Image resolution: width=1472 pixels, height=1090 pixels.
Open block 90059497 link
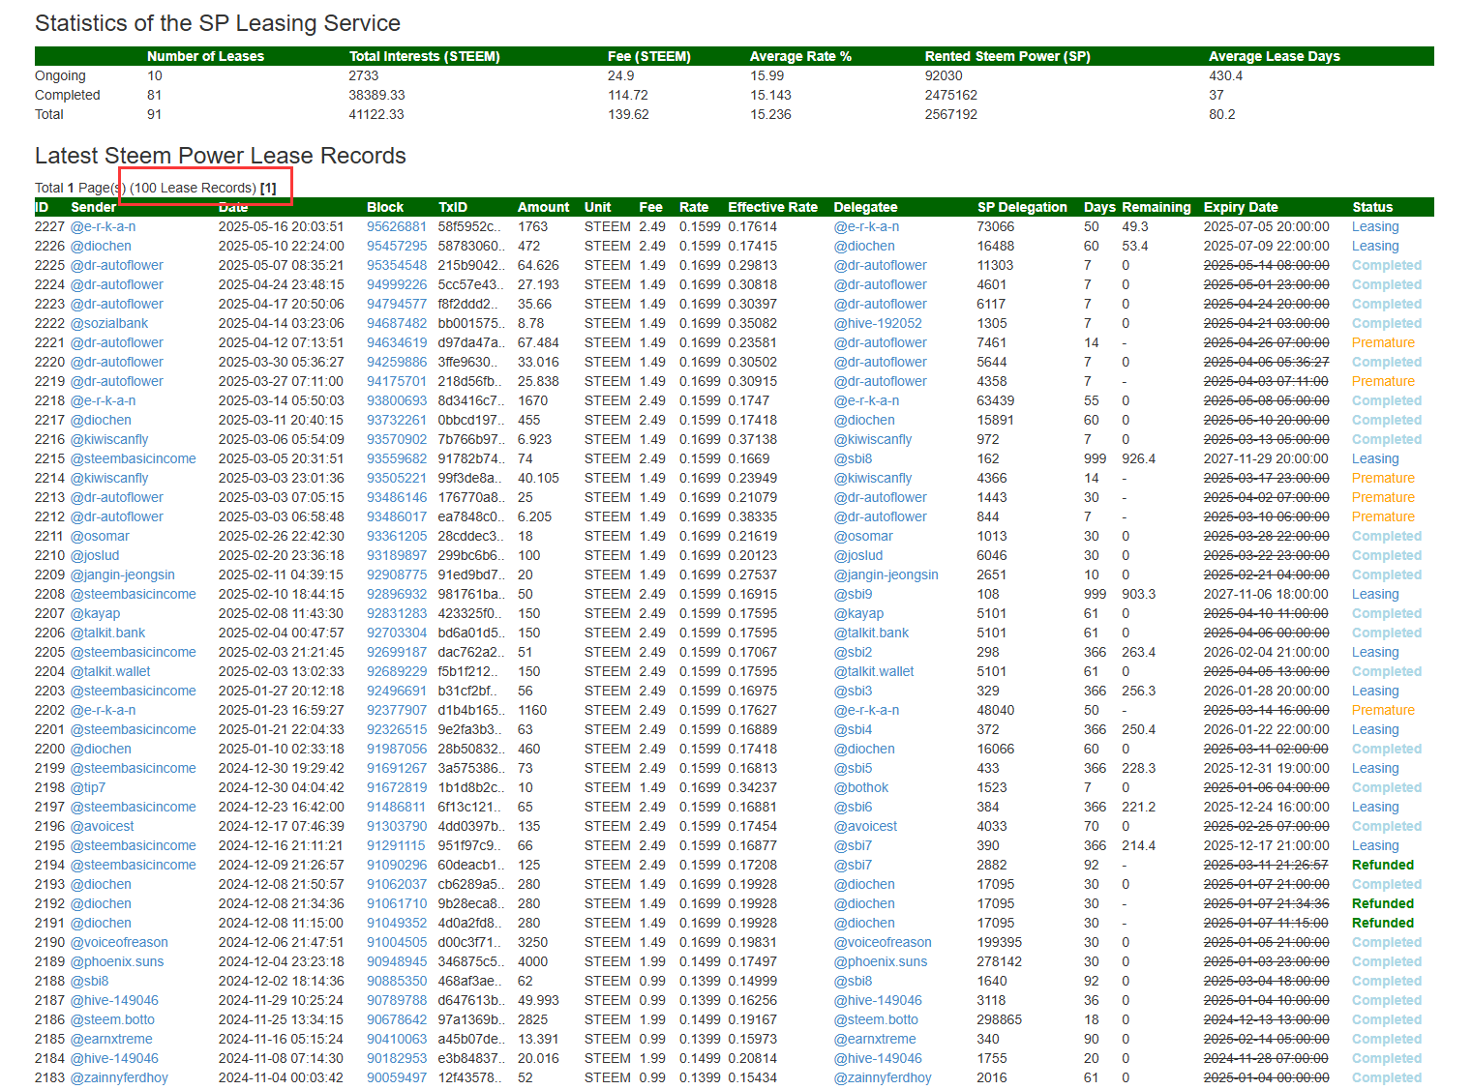[397, 1077]
